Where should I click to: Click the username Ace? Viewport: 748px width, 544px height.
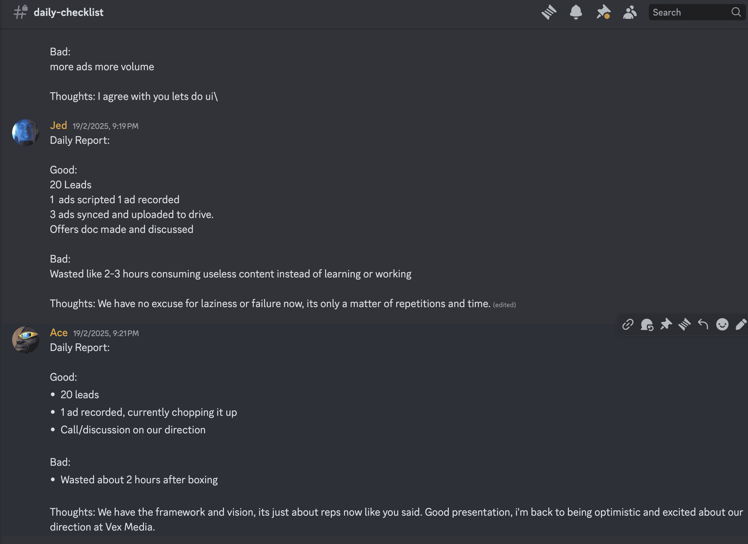coord(59,333)
